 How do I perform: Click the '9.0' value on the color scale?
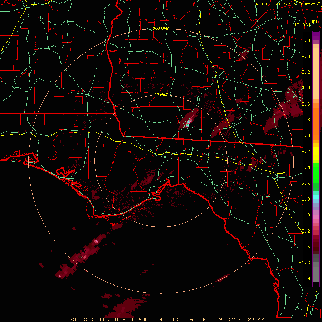306,56
